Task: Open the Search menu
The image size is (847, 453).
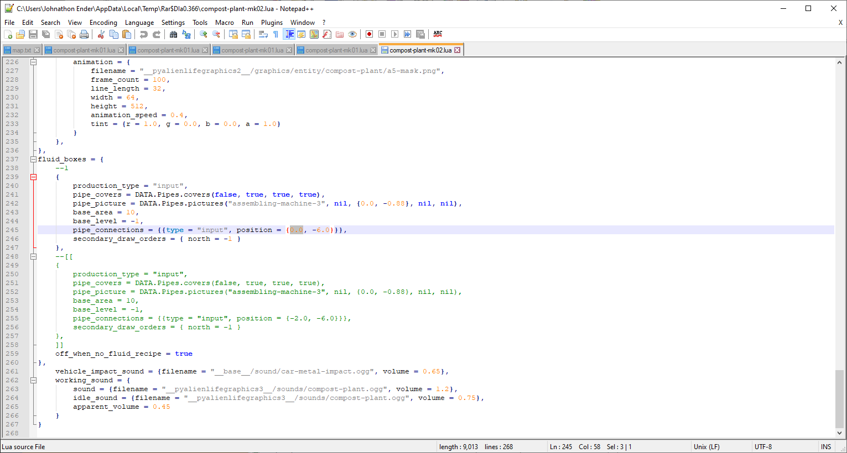Action: click(x=50, y=23)
